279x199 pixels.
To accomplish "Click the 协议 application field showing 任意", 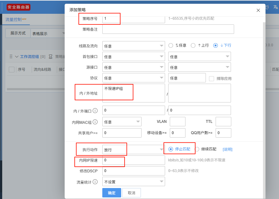I will [187, 78].
